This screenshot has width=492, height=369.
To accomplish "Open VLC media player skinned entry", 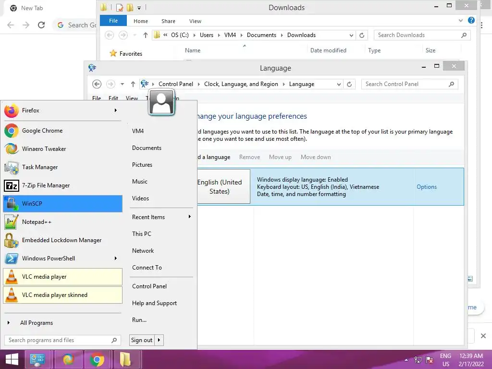I will coord(62,295).
